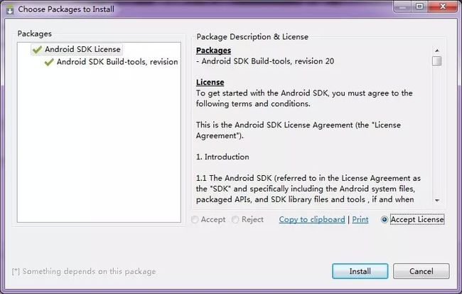Click the installer icon in the title bar
Screen dimensions: 462x294
pyautogui.click(x=10, y=9)
